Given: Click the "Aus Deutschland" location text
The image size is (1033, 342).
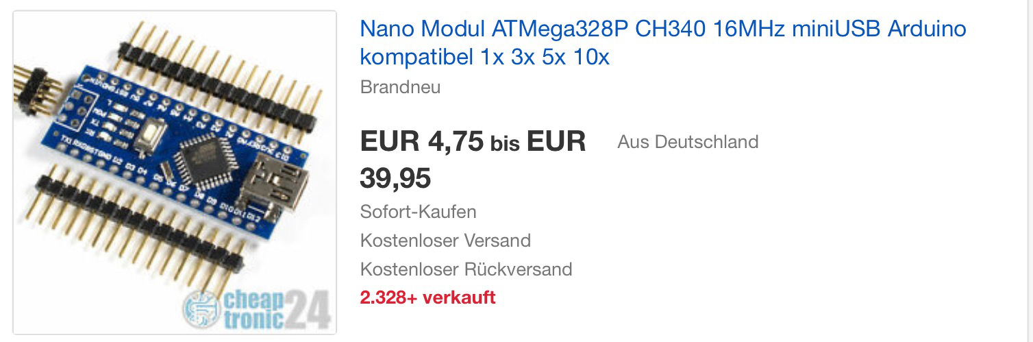Looking at the screenshot, I should (x=688, y=142).
